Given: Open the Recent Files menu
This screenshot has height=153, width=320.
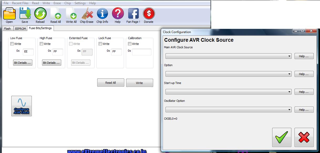Looking at the screenshot, I should pos(20,3).
